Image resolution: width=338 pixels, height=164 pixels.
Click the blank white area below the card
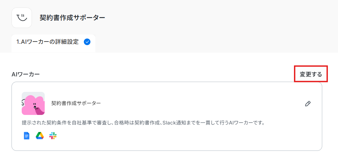168,157
